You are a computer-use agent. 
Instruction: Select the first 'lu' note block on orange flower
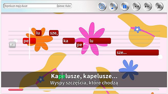pos(39,33)
